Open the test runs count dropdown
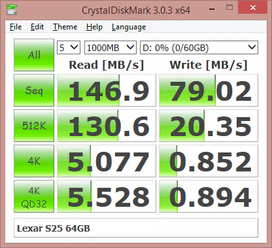This screenshot has height=248, width=272. pyautogui.click(x=69, y=48)
